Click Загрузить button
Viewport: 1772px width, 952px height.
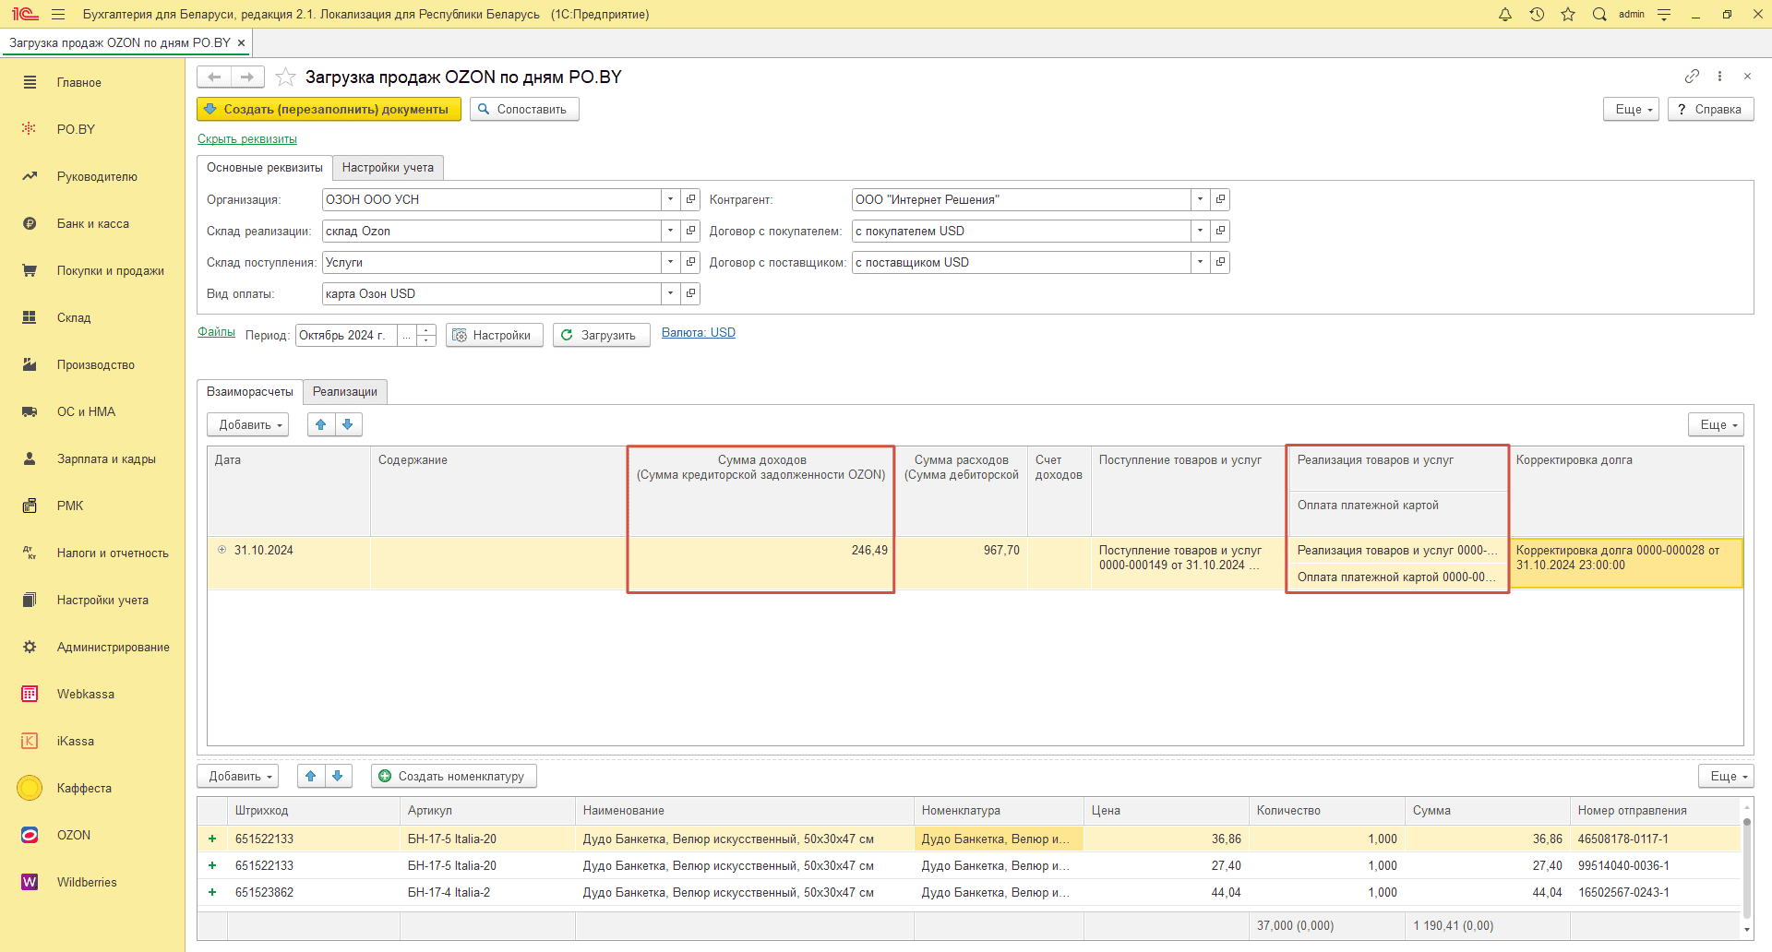pos(602,335)
